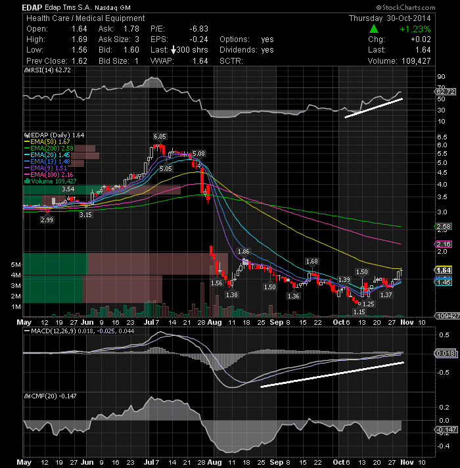Click the 'EMA(9) 1.51' legend entry
460x468 pixels.
pos(45,168)
